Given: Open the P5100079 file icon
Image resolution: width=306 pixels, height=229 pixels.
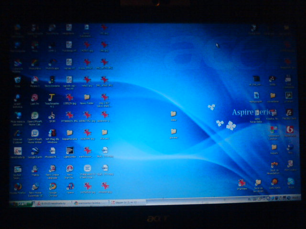Looking at the screenshot, I should coord(52,151).
